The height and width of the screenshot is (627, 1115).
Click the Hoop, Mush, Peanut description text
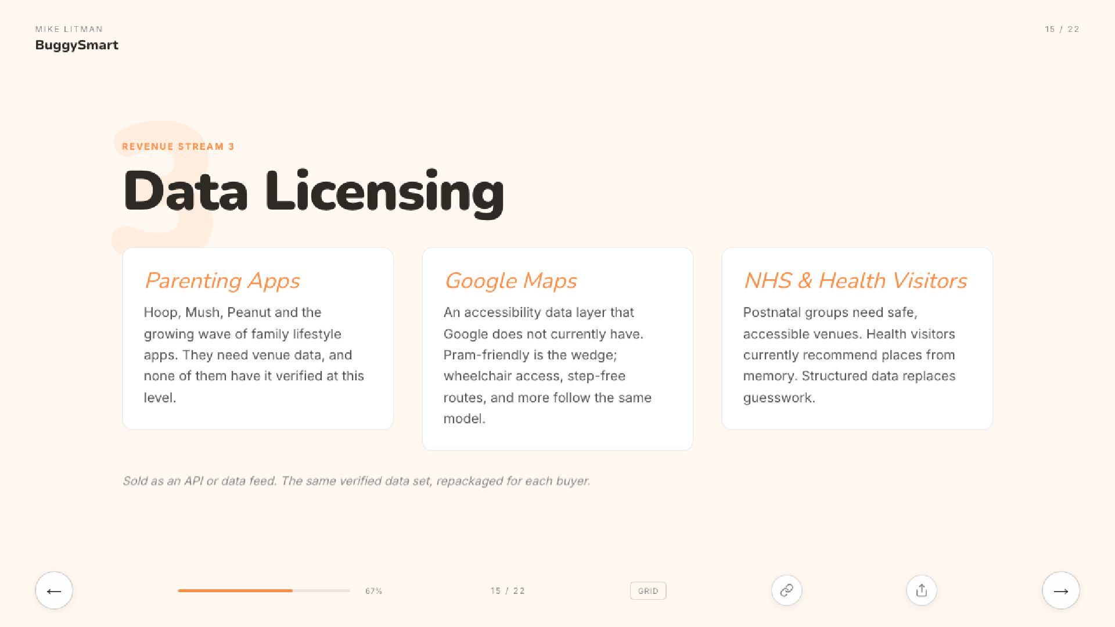tap(254, 355)
